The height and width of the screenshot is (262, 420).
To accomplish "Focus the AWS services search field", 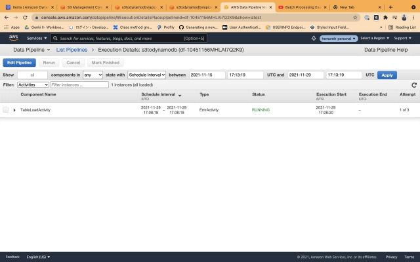I will click(129, 38).
